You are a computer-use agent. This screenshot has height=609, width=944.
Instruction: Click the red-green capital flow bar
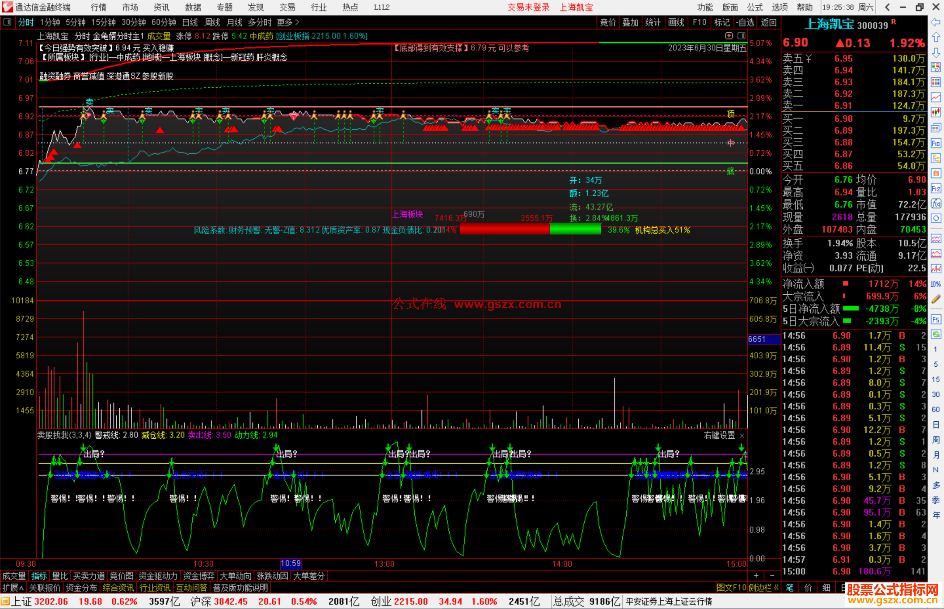pyautogui.click(x=530, y=229)
